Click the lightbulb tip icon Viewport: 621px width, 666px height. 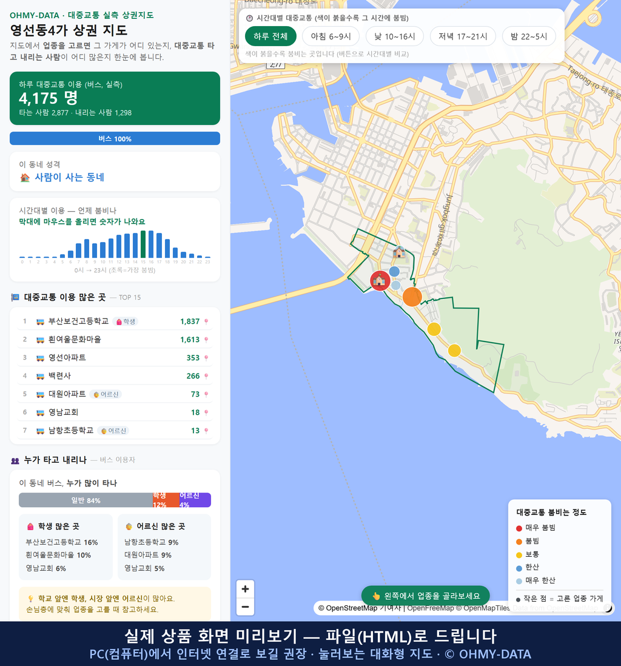(30, 599)
